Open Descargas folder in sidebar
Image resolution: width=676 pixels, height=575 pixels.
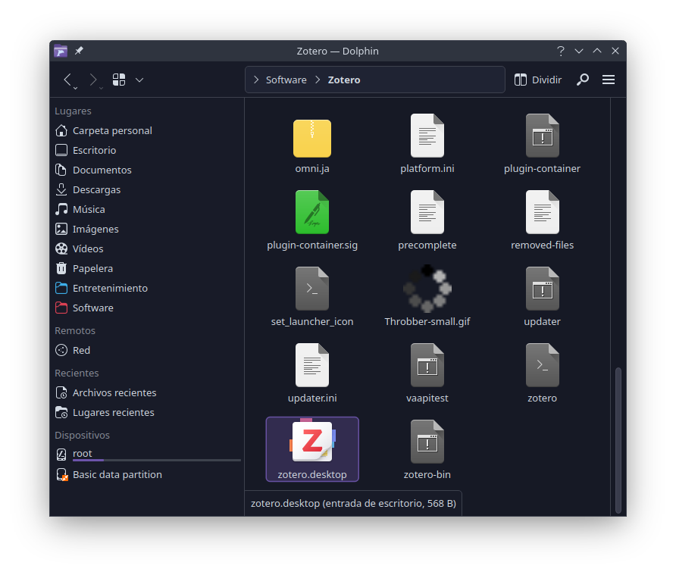[146, 189]
